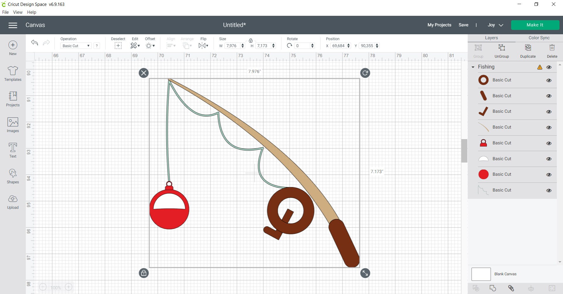
Task: Create a New project from the sidebar
Action: [x=13, y=48]
